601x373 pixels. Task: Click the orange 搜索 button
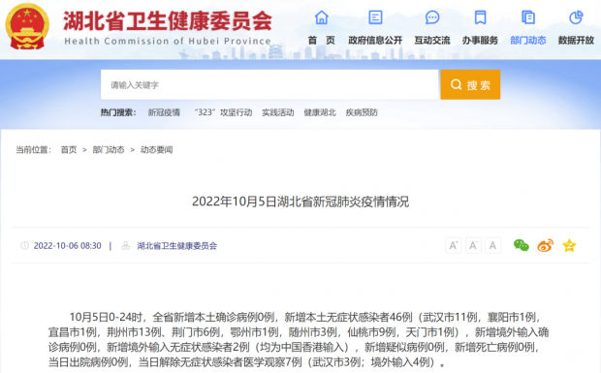point(470,84)
